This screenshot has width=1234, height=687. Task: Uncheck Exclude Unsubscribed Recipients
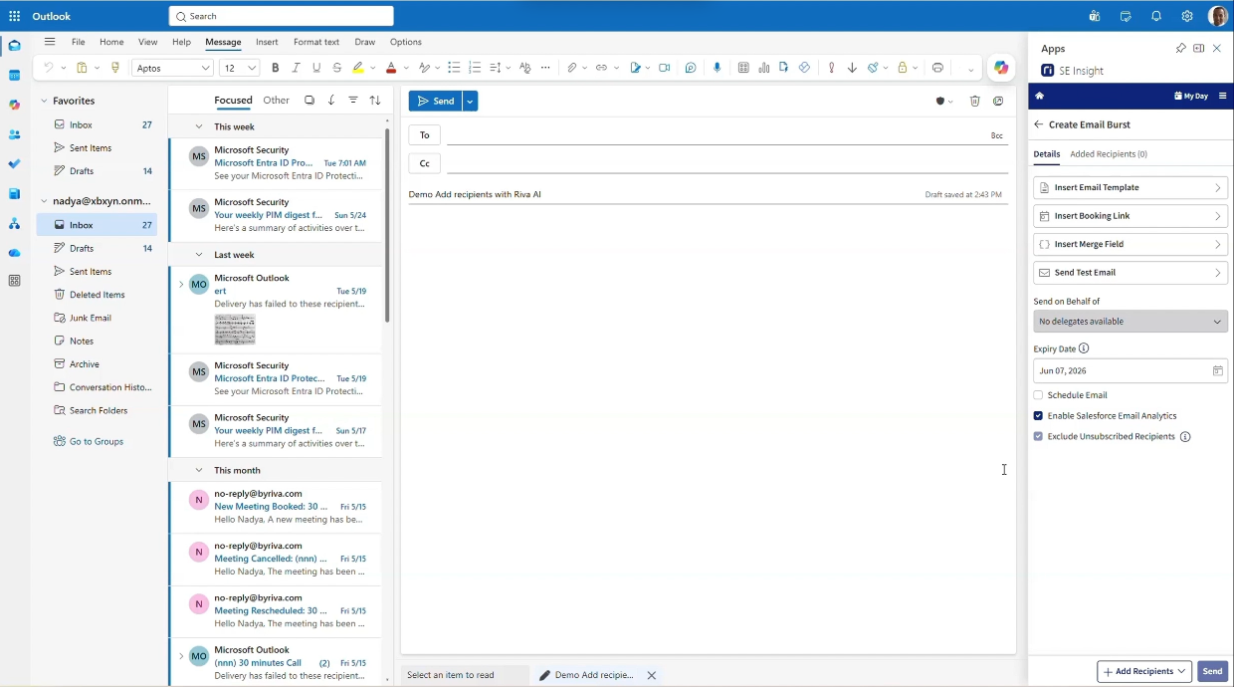pos(1038,437)
